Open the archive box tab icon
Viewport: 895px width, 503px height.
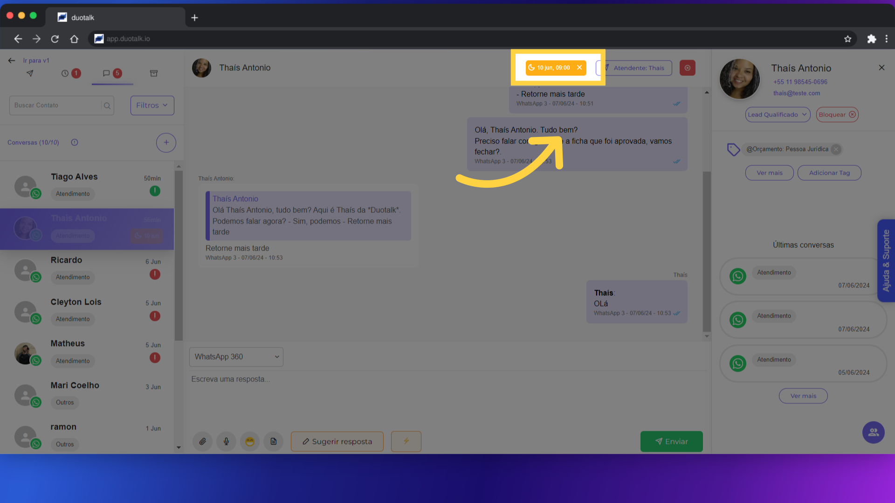(154, 74)
